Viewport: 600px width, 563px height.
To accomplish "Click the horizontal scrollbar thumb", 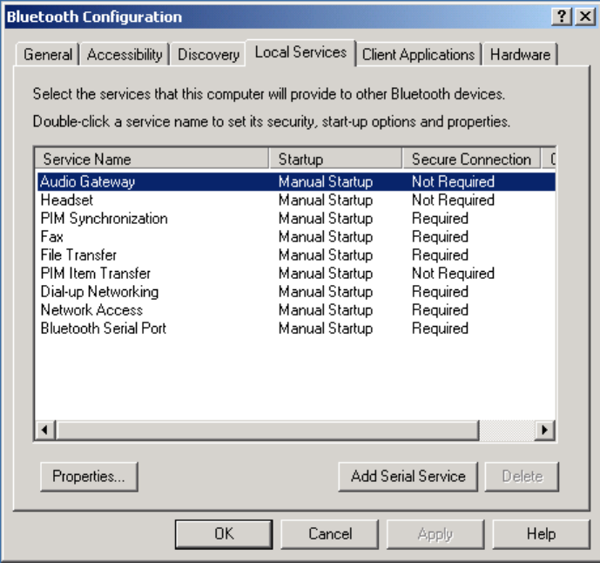I will coord(267,431).
